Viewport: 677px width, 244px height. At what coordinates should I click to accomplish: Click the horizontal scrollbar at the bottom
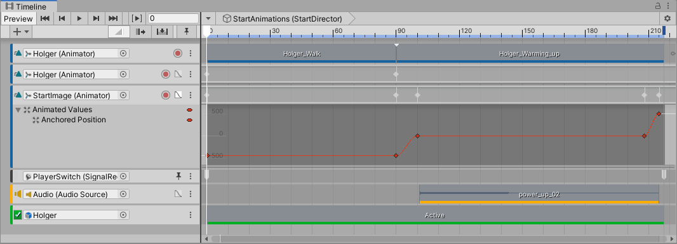point(439,238)
